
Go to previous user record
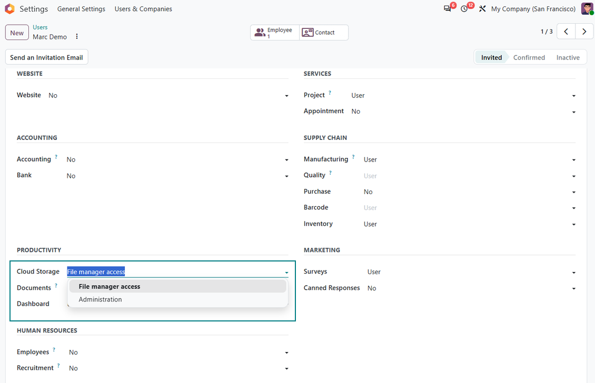point(566,32)
